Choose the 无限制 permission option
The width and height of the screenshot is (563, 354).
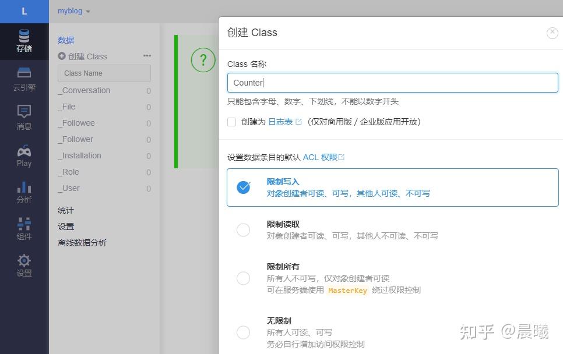coord(243,332)
